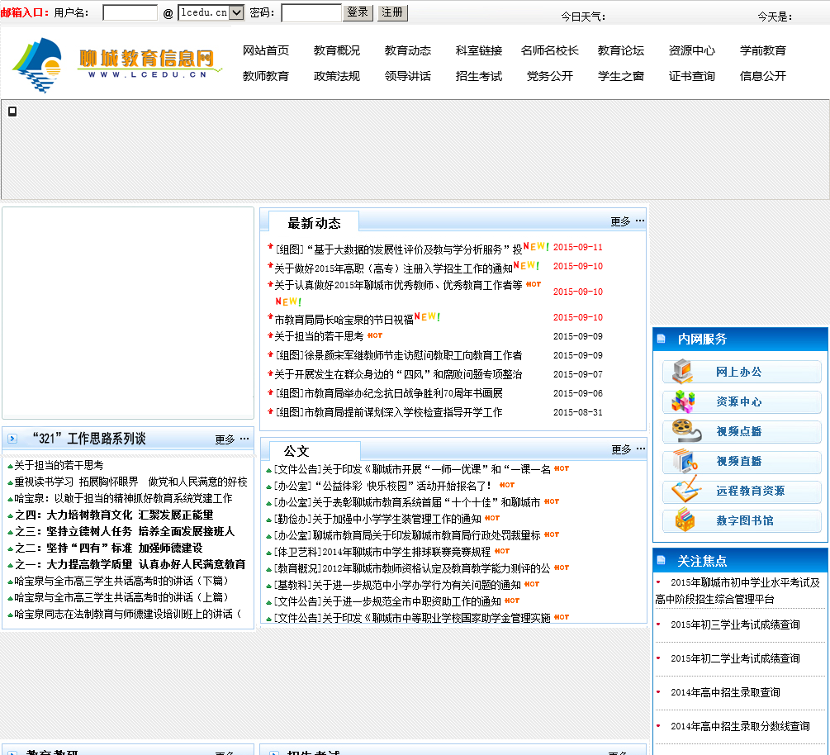The image size is (830, 755).
Task: Open 2015年初二学业考试成绩查询 link
Action: point(735,658)
